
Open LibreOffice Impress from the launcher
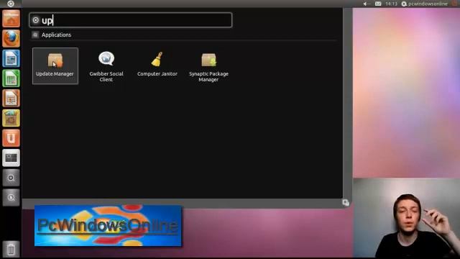pyautogui.click(x=11, y=98)
